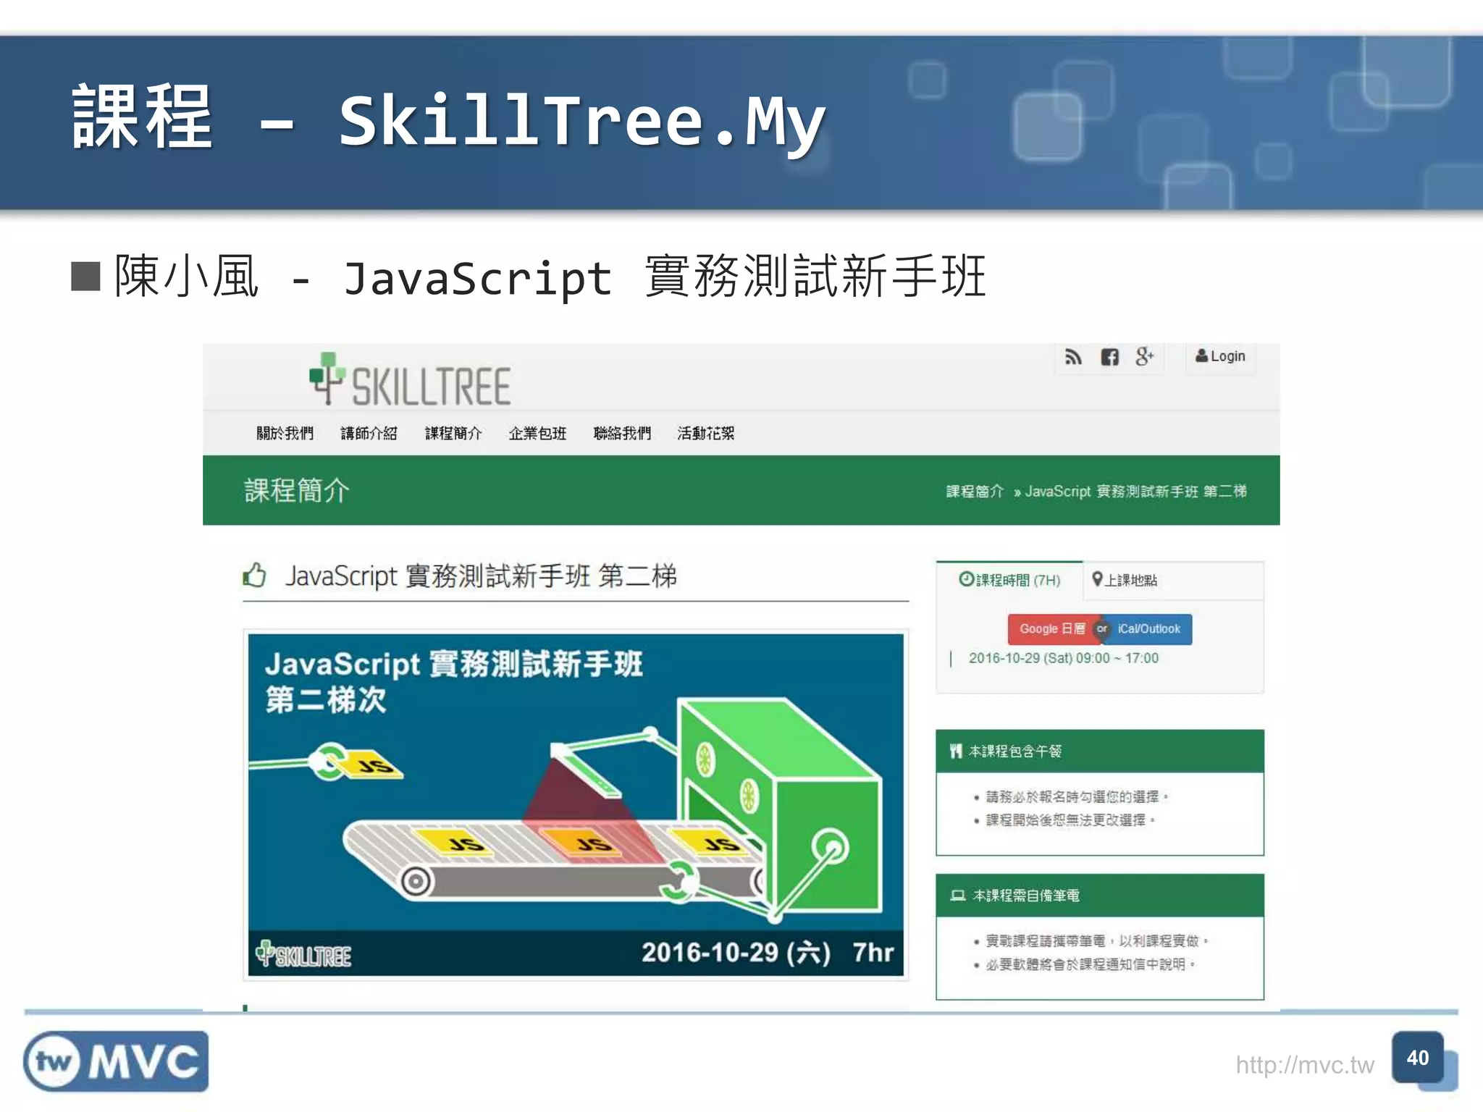The image size is (1483, 1112).
Task: Click the Login button
Action: [x=1220, y=356]
